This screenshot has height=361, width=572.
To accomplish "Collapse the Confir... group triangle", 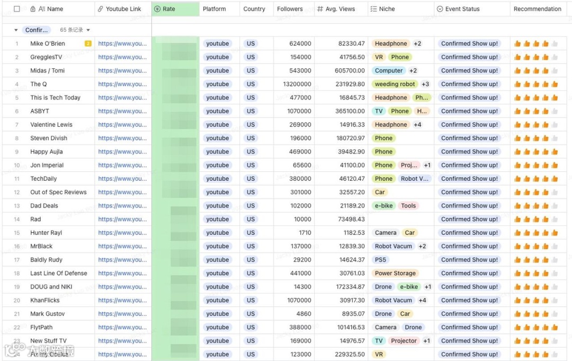I will pyautogui.click(x=16, y=30).
